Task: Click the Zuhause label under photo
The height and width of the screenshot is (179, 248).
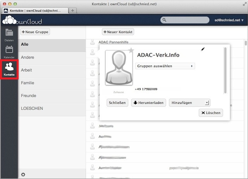Action: 119,92
